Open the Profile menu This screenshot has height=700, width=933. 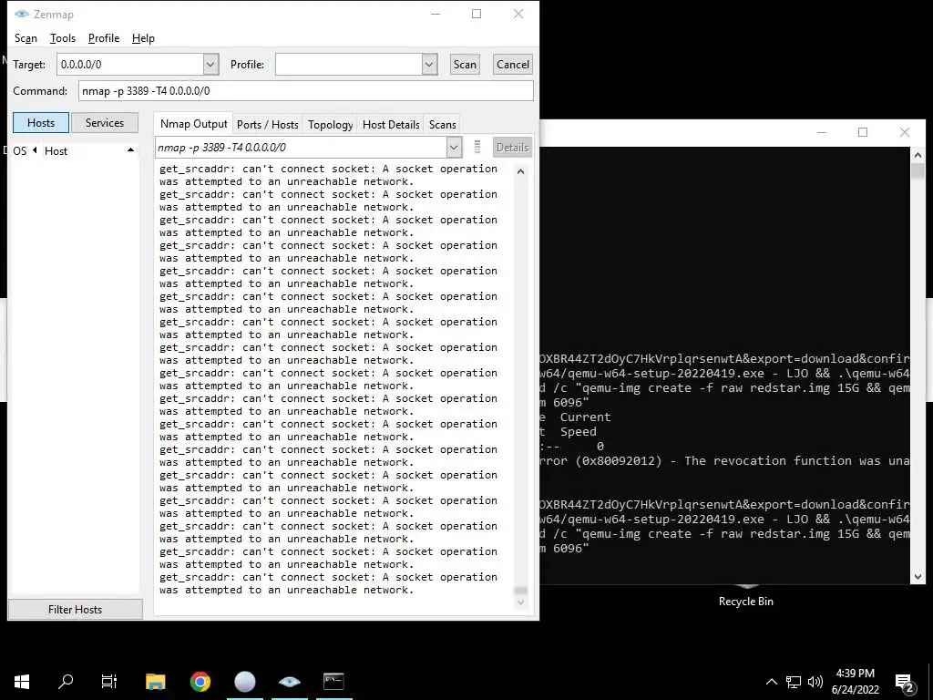coord(104,38)
